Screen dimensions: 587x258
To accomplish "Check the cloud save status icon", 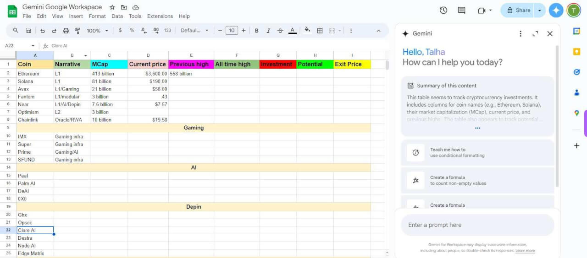I will [x=136, y=7].
